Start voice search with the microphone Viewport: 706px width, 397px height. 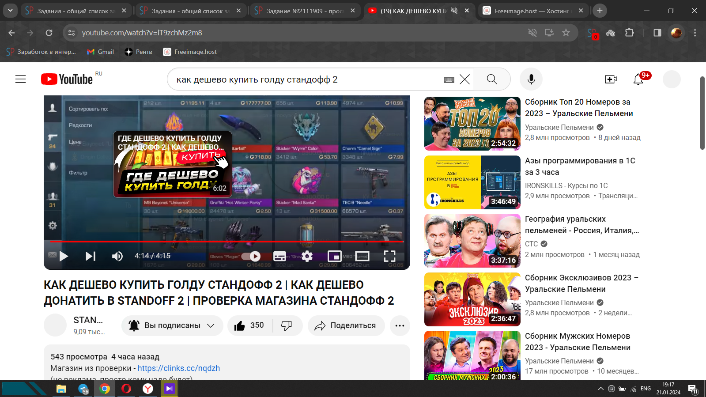coord(531,79)
